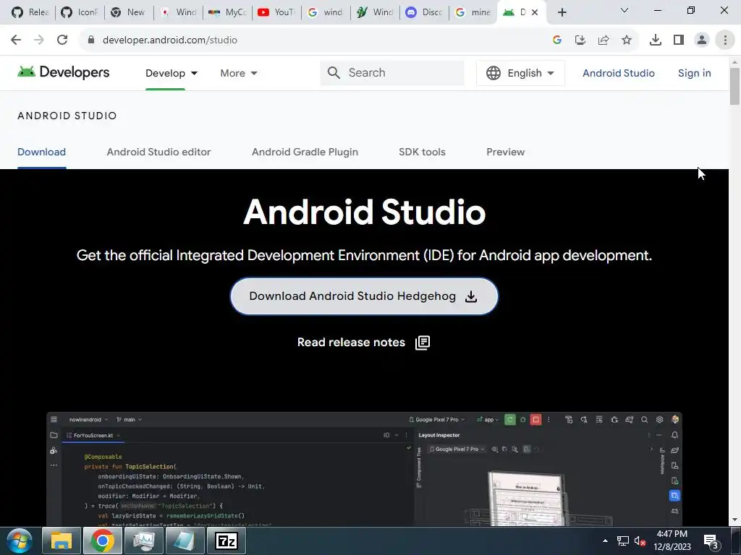Click Download Android Studio Hedgehog button

pos(364,296)
